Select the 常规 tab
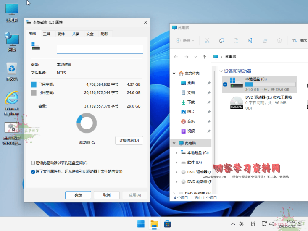 [32, 33]
